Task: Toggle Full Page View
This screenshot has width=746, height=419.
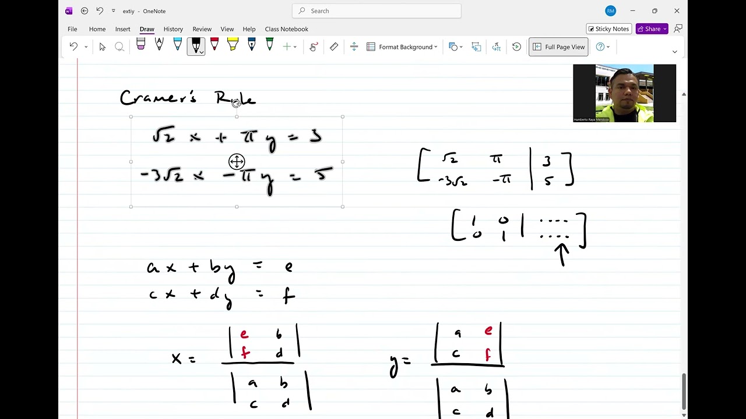Action: (558, 47)
